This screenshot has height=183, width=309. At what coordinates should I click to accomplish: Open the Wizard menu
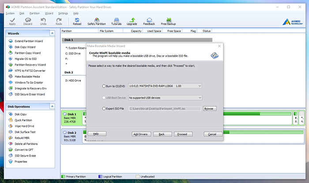[49, 13]
